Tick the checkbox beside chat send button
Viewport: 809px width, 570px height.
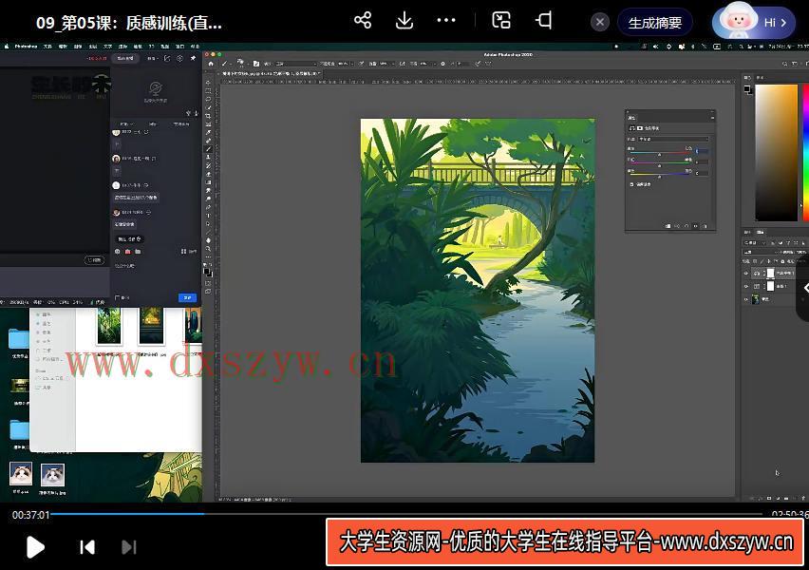point(117,297)
